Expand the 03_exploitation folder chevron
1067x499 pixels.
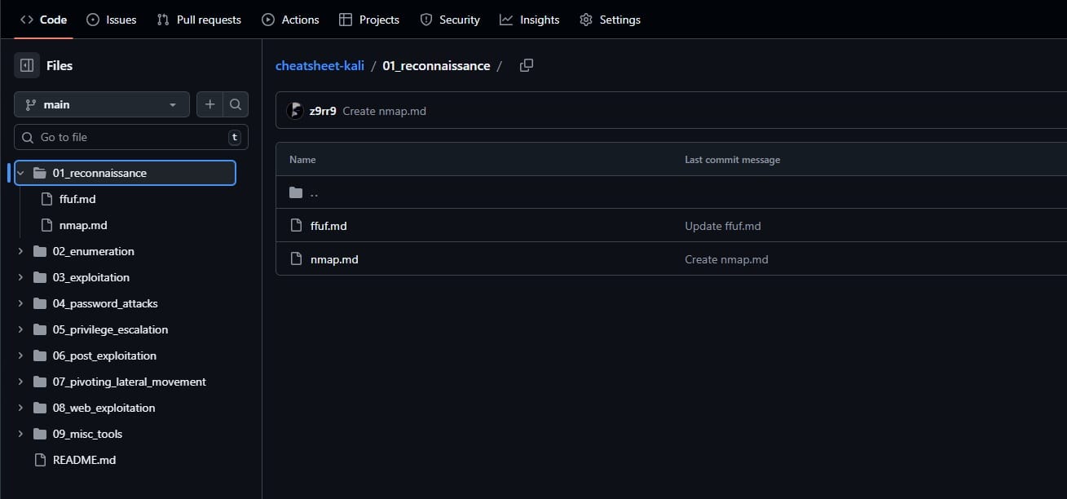[x=20, y=277]
